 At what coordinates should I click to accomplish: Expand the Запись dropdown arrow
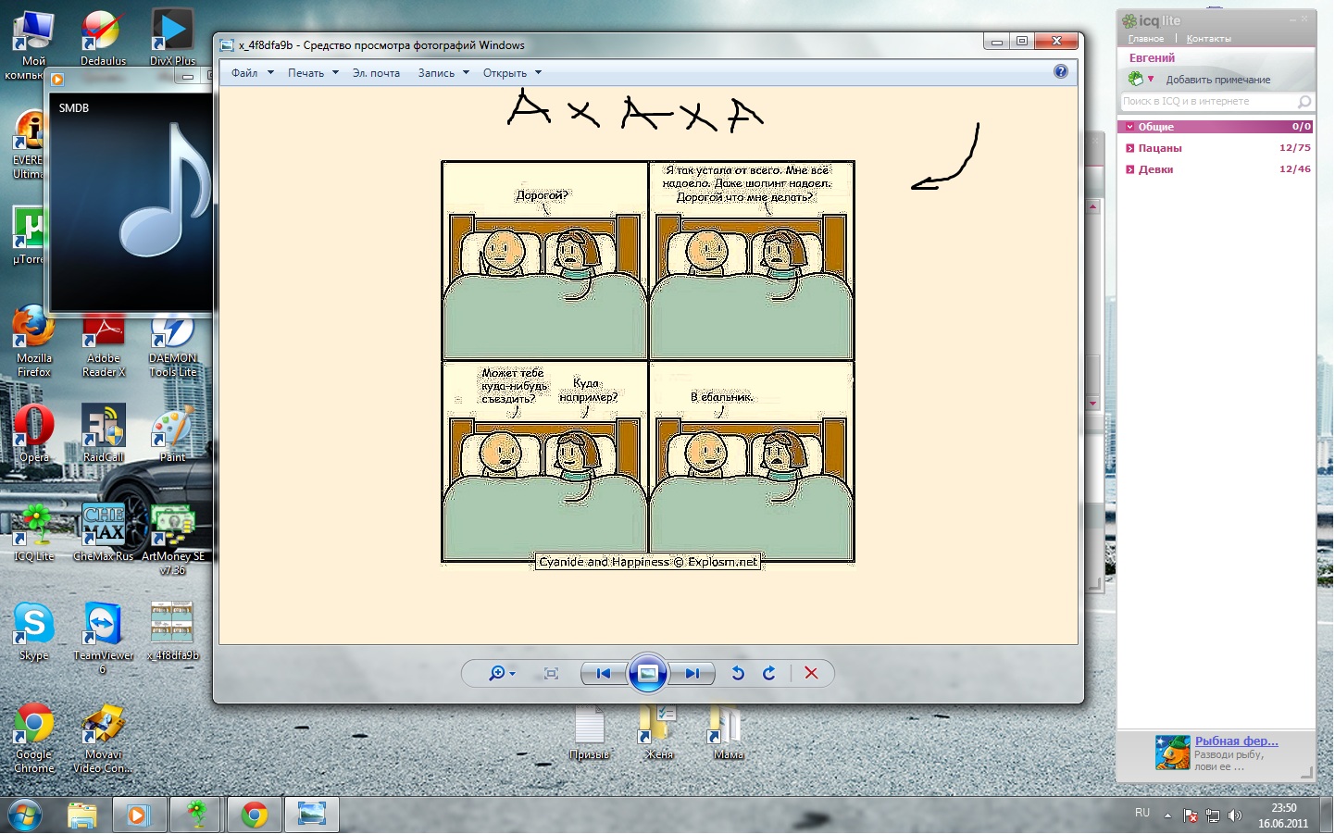click(x=466, y=72)
